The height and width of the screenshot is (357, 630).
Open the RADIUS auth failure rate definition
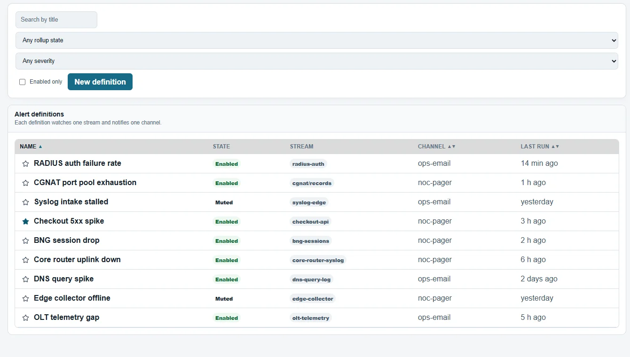pos(78,163)
